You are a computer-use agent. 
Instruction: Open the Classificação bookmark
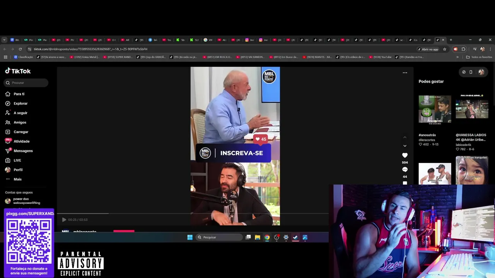pyautogui.click(x=23, y=57)
